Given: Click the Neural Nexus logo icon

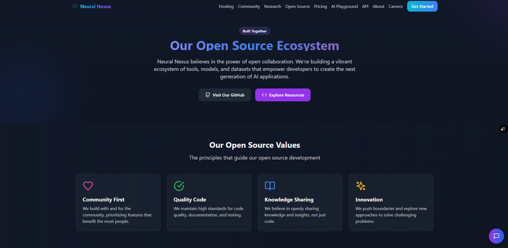Looking at the screenshot, I should point(75,7).
